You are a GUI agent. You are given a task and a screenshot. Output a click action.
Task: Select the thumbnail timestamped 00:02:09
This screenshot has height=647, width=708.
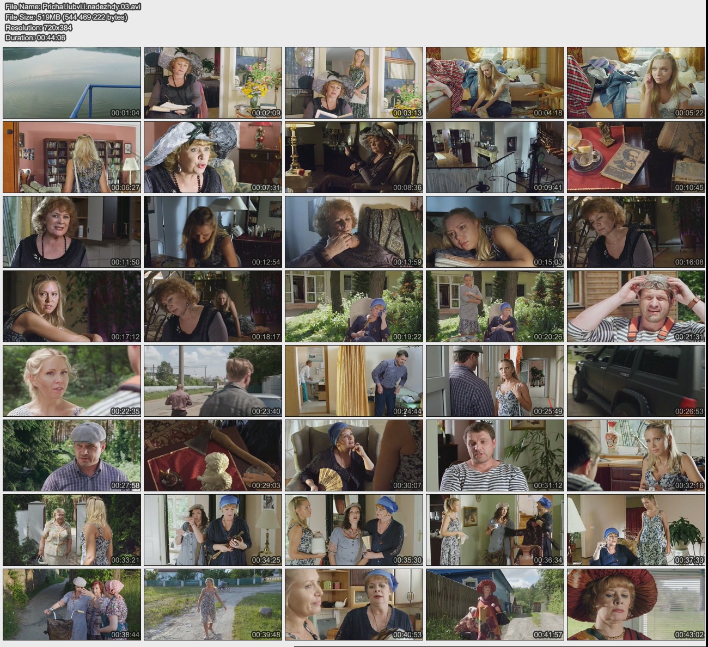coord(212,83)
